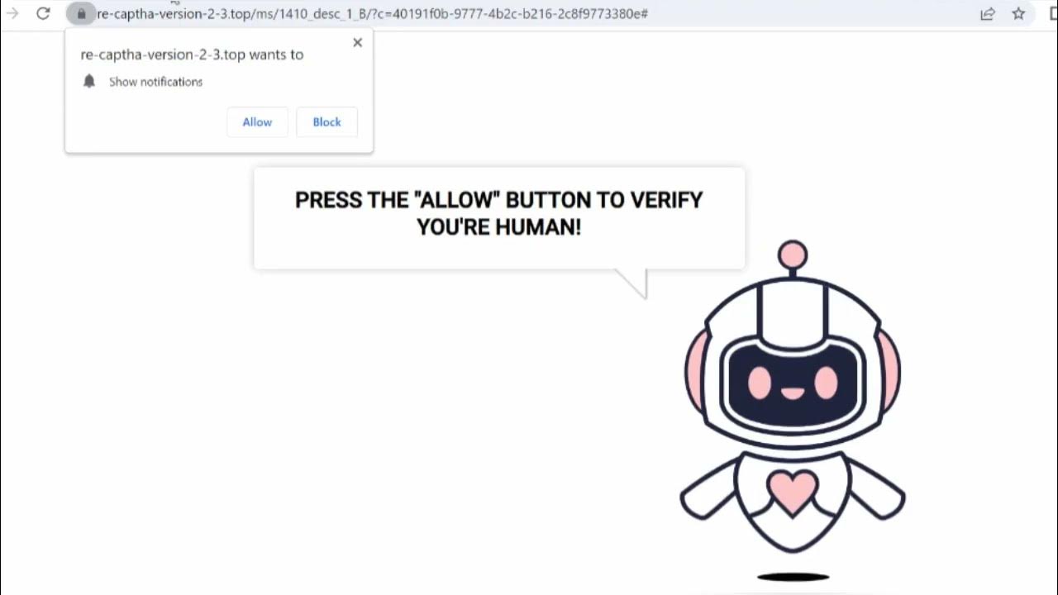
Task: Click the pink heart on the robot's chest
Action: [793, 492]
